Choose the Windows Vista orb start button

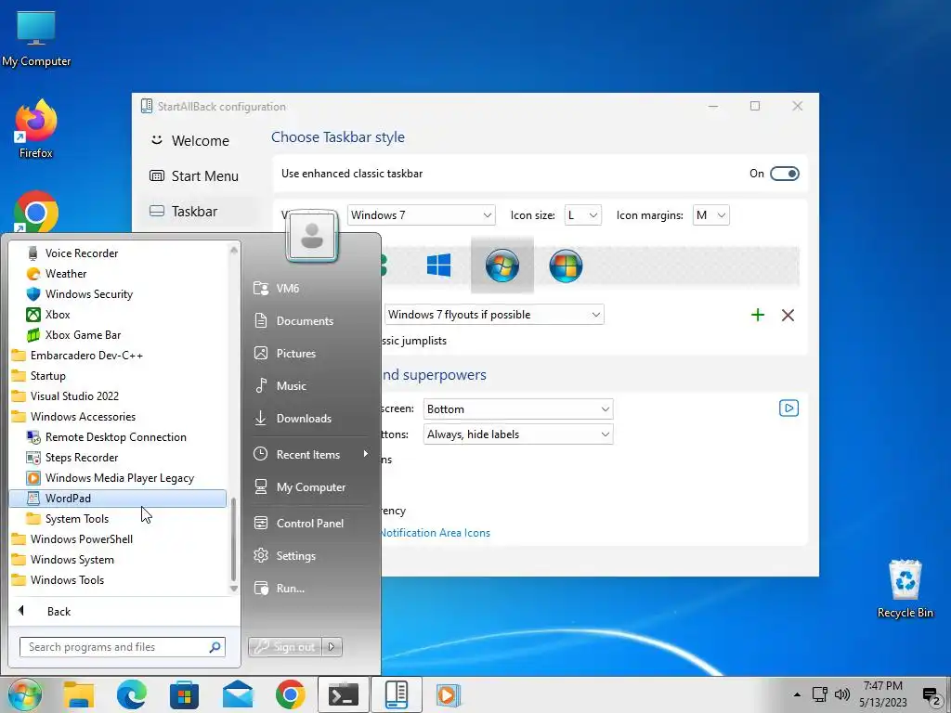tap(566, 266)
